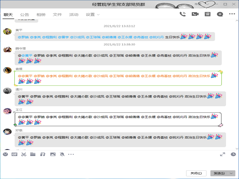Click 黄平's profile avatar
Image resolution: width=239 pixels, height=179 pixels.
[x=7, y=31]
